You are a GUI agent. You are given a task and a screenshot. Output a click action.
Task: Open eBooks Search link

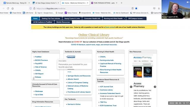coord(73,79)
